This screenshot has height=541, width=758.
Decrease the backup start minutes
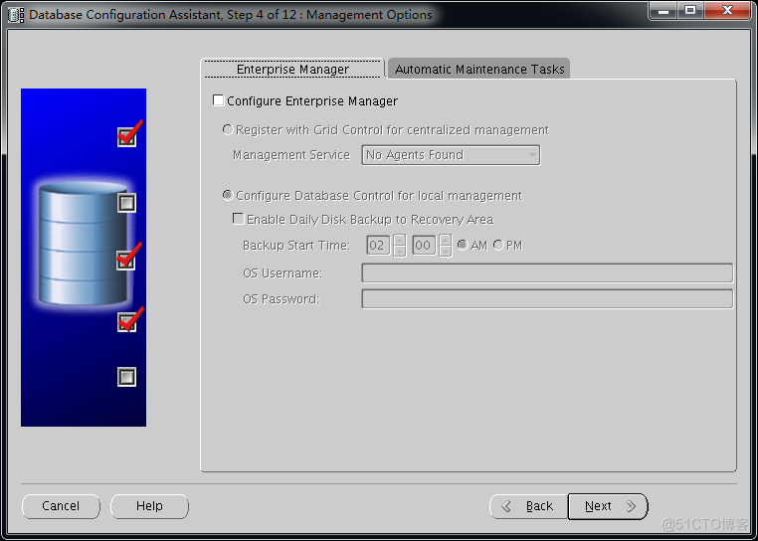tap(446, 251)
